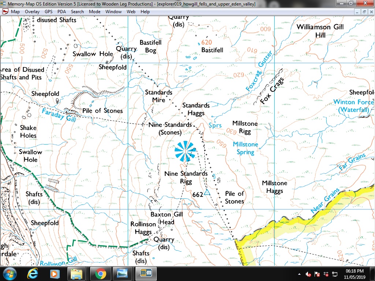Switch to Google Chrome in the taskbar
This screenshot has height=281, width=375.
100,273
